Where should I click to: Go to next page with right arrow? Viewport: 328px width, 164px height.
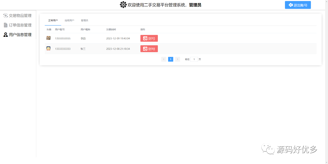pos(178,59)
